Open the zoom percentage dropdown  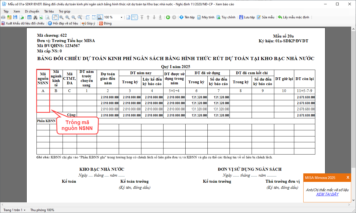click(121, 17)
